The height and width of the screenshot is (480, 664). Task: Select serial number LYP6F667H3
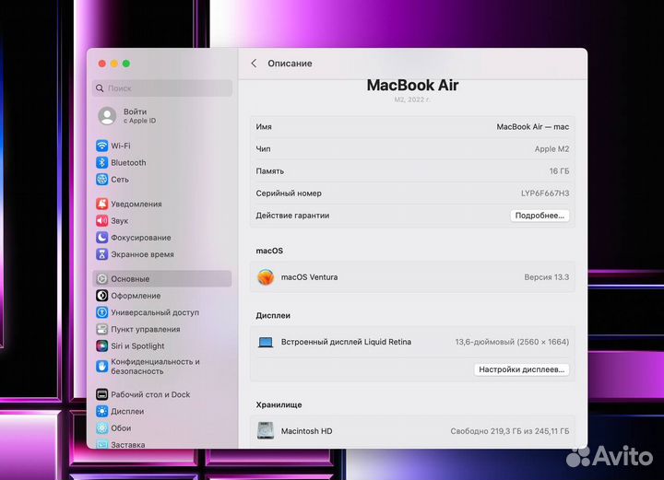[x=545, y=193]
